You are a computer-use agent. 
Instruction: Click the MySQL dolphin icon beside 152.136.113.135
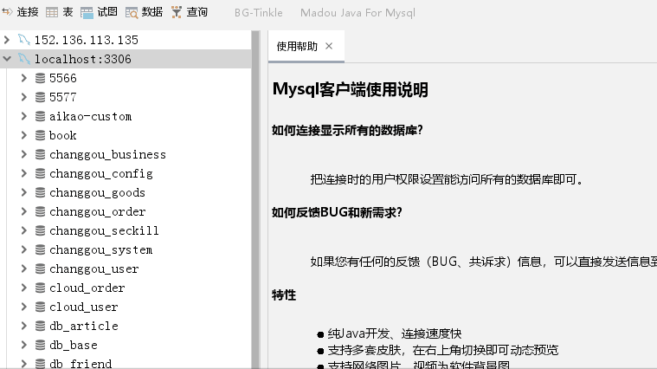24,40
